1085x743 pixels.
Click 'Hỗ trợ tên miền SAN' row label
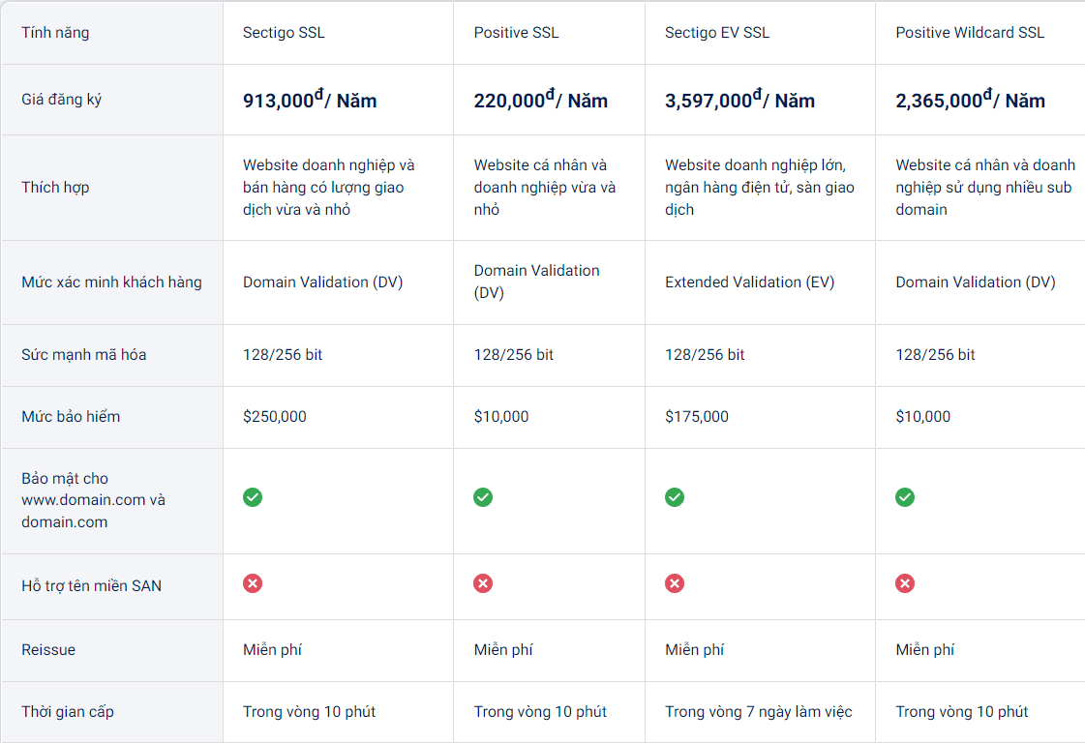click(x=91, y=586)
